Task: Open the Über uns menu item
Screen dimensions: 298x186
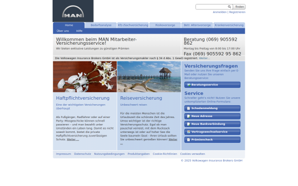Action: pyautogui.click(x=63, y=31)
